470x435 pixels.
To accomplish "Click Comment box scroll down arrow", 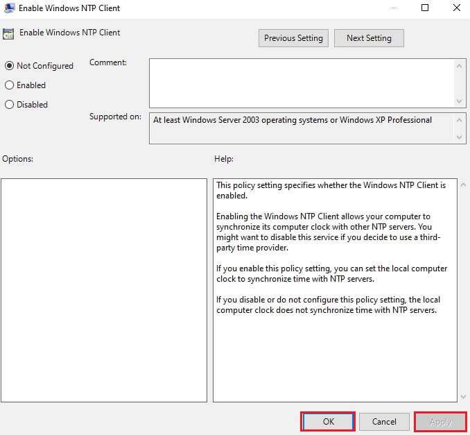I will (459, 101).
